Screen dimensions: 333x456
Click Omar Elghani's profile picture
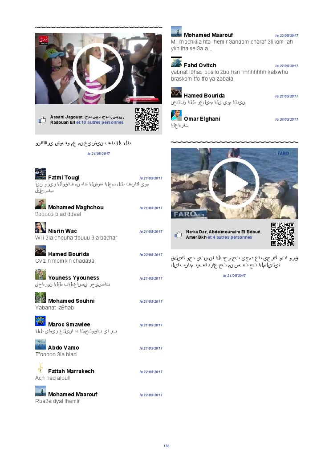[x=176, y=115]
